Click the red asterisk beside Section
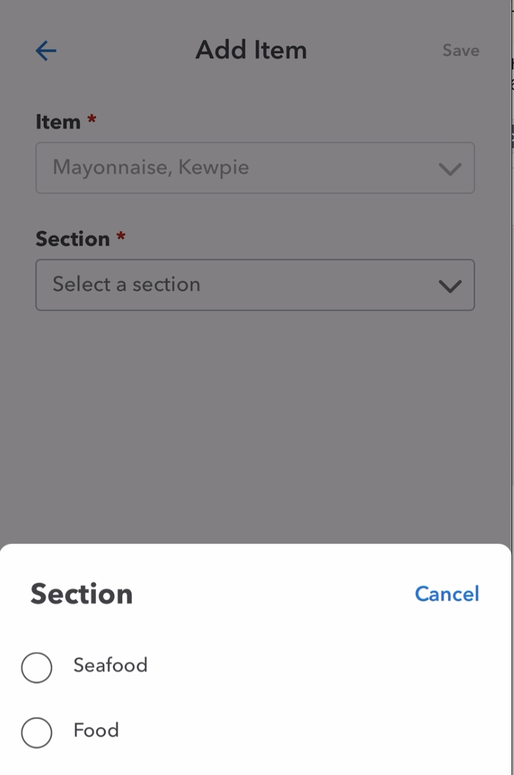 point(121,236)
